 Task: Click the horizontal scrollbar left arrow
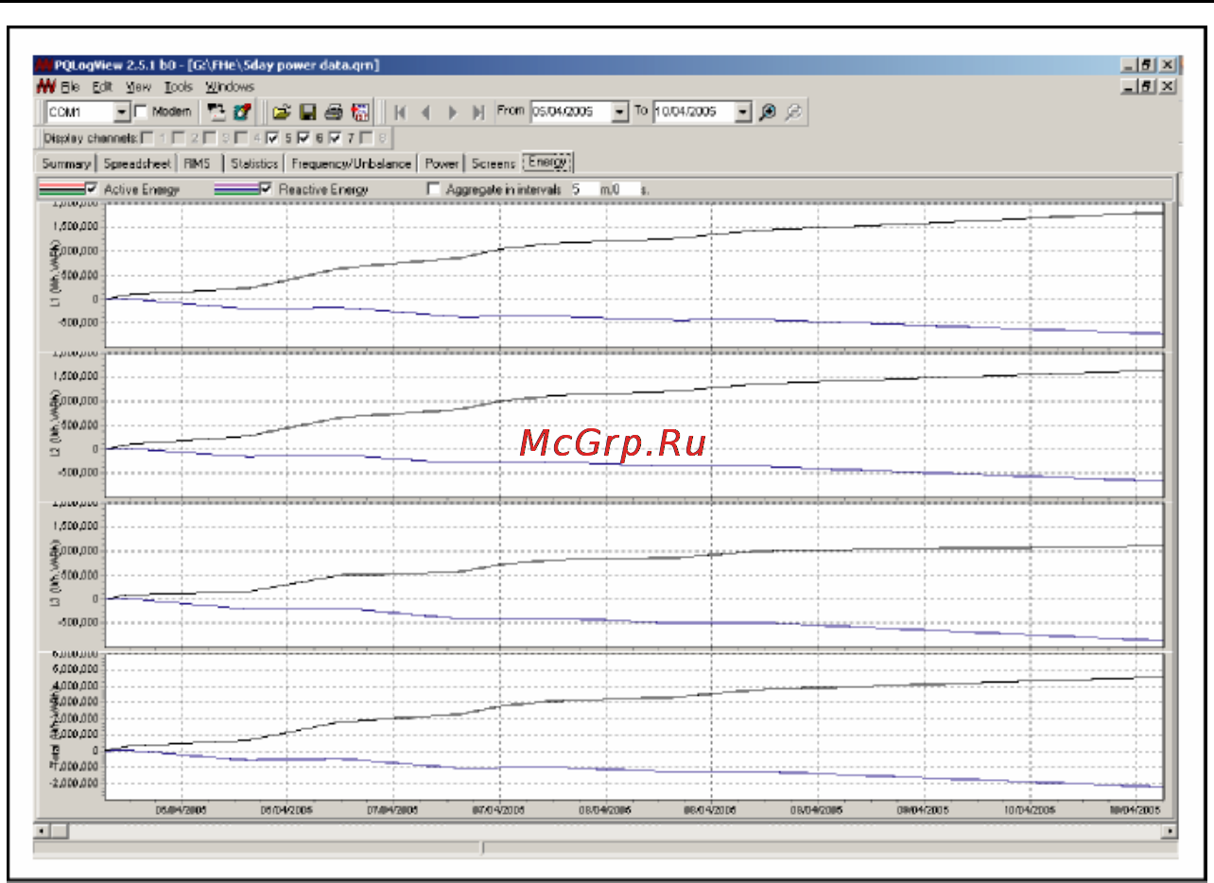pyautogui.click(x=41, y=830)
